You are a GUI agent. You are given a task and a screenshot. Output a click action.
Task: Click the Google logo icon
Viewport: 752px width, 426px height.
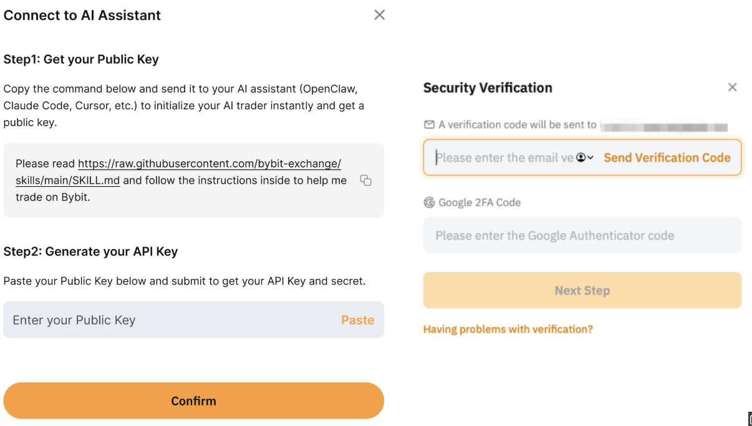coord(429,202)
